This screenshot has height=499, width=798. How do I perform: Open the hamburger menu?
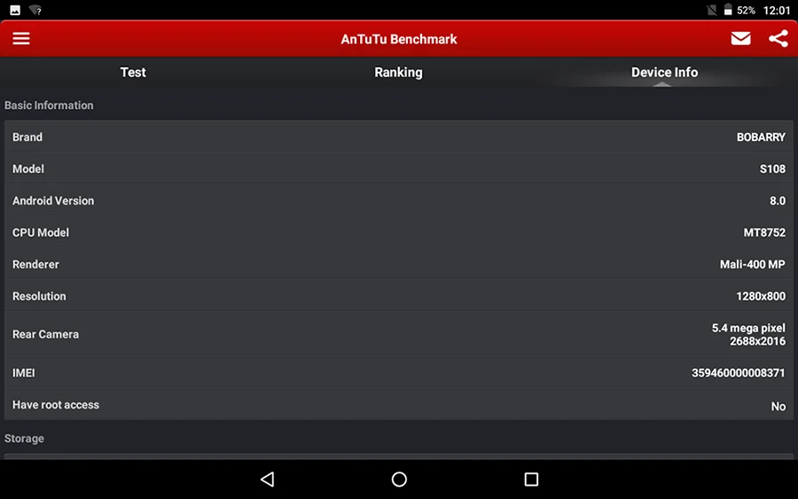point(21,38)
